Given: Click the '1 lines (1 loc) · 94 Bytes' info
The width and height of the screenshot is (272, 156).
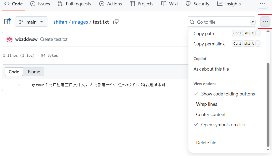Looking at the screenshot, I should (x=31, y=55).
